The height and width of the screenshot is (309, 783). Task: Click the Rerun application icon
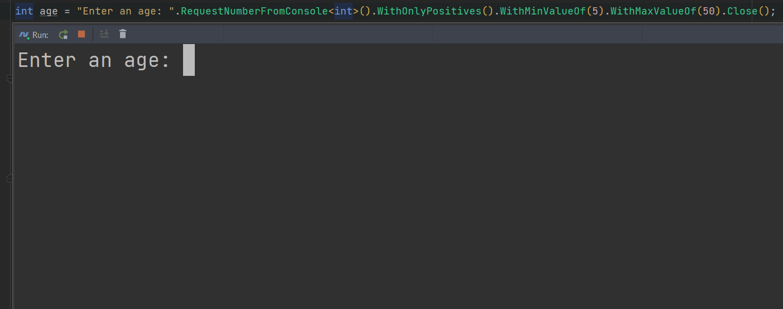coord(64,35)
